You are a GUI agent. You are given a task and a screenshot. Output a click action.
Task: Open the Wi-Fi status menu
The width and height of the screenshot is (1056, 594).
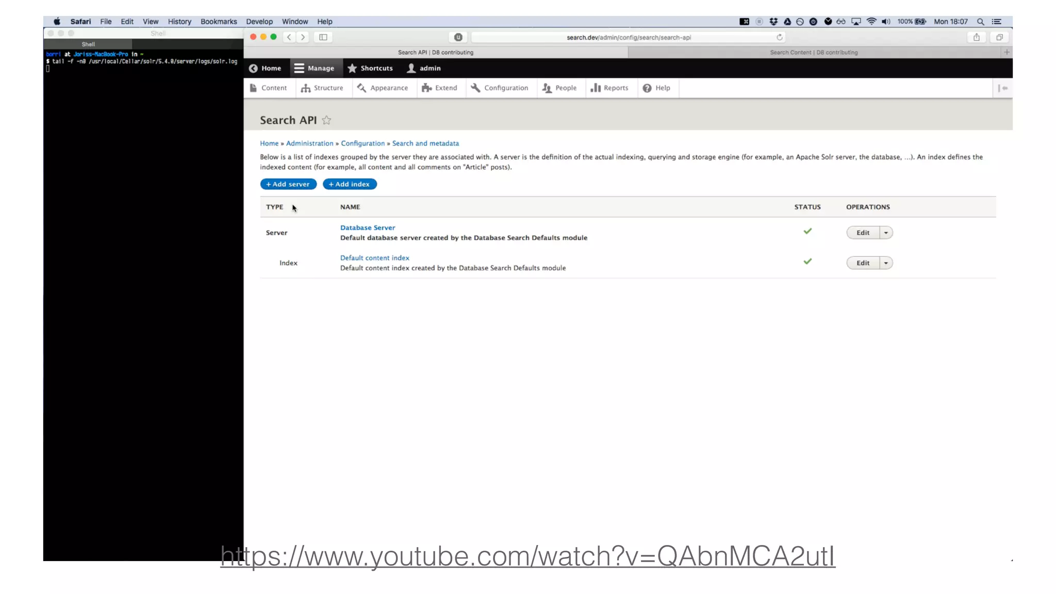tap(871, 22)
